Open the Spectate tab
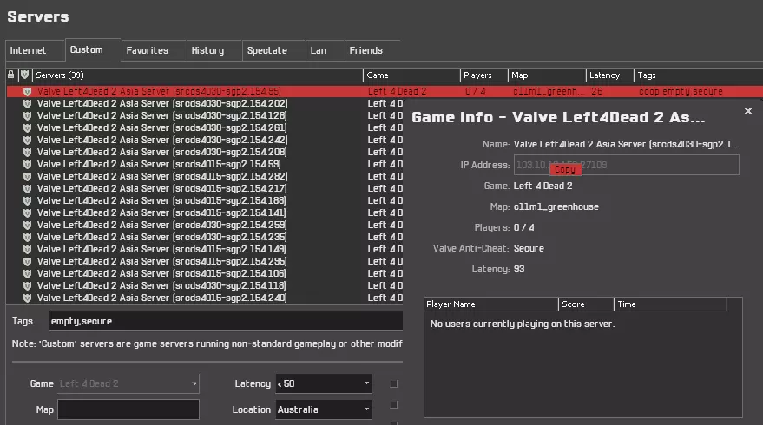 [273, 50]
